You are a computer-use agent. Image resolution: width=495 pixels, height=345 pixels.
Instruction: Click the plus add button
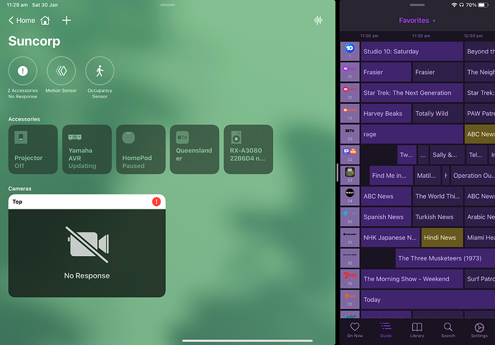pyautogui.click(x=66, y=21)
